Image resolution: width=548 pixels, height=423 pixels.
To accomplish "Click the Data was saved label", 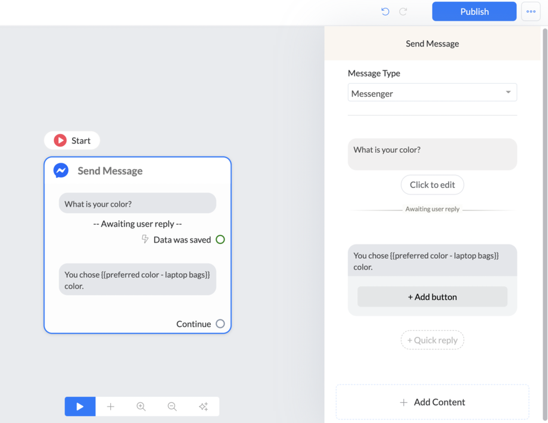I will point(182,240).
